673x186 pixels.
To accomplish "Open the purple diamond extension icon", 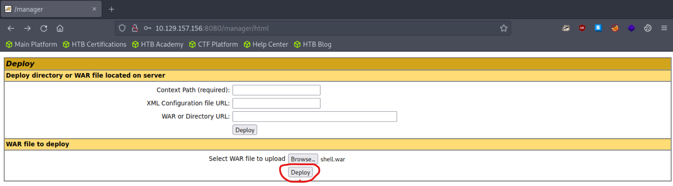I will (x=631, y=28).
